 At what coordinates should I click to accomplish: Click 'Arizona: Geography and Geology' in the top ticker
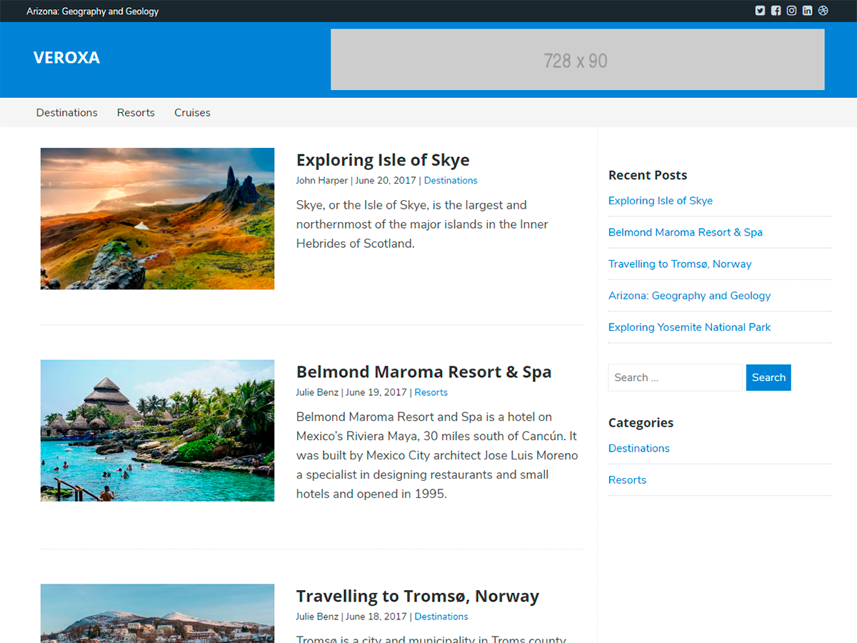[x=92, y=11]
